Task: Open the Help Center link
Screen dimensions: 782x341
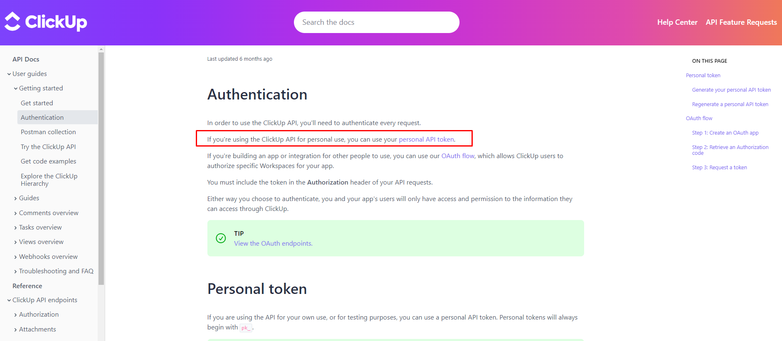Action: [x=677, y=22]
